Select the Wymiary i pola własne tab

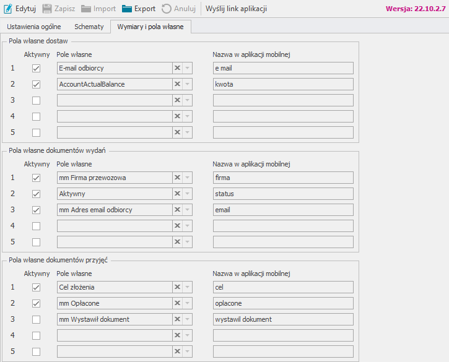point(150,27)
